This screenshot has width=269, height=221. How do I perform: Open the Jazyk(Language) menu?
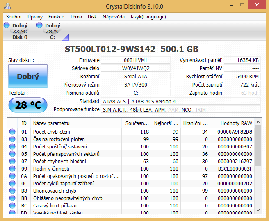[148, 17]
